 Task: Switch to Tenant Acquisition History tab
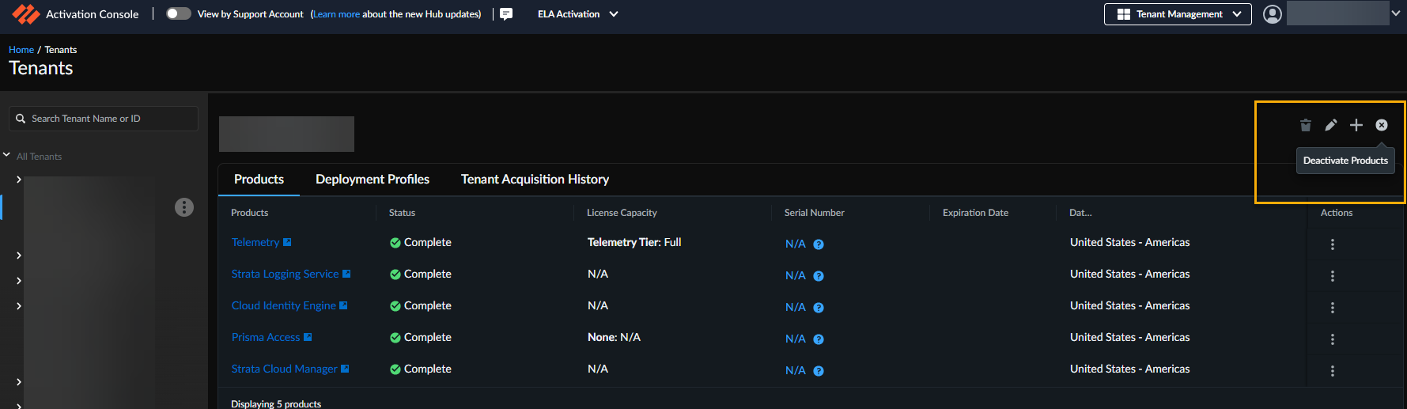pos(535,180)
